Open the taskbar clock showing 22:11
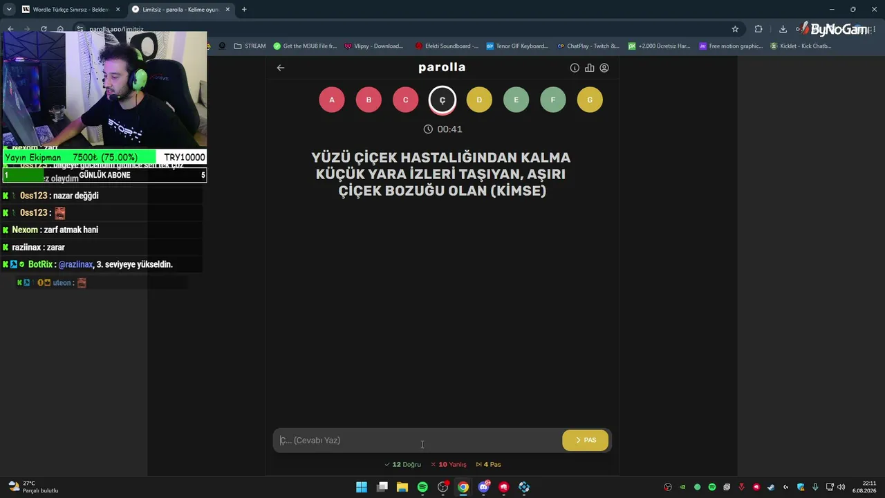This screenshot has height=498, width=885. [865, 487]
